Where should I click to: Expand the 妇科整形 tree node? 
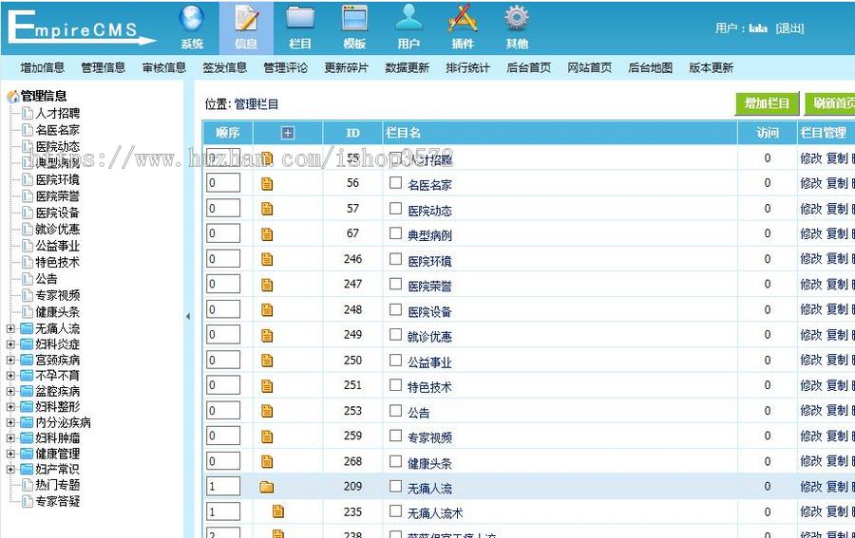(10, 407)
